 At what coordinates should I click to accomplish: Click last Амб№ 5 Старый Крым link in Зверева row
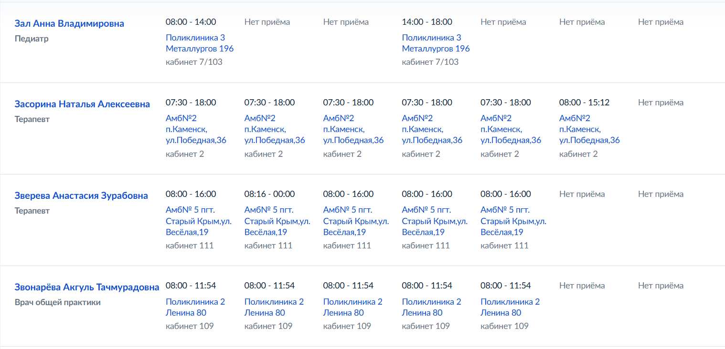513,221
